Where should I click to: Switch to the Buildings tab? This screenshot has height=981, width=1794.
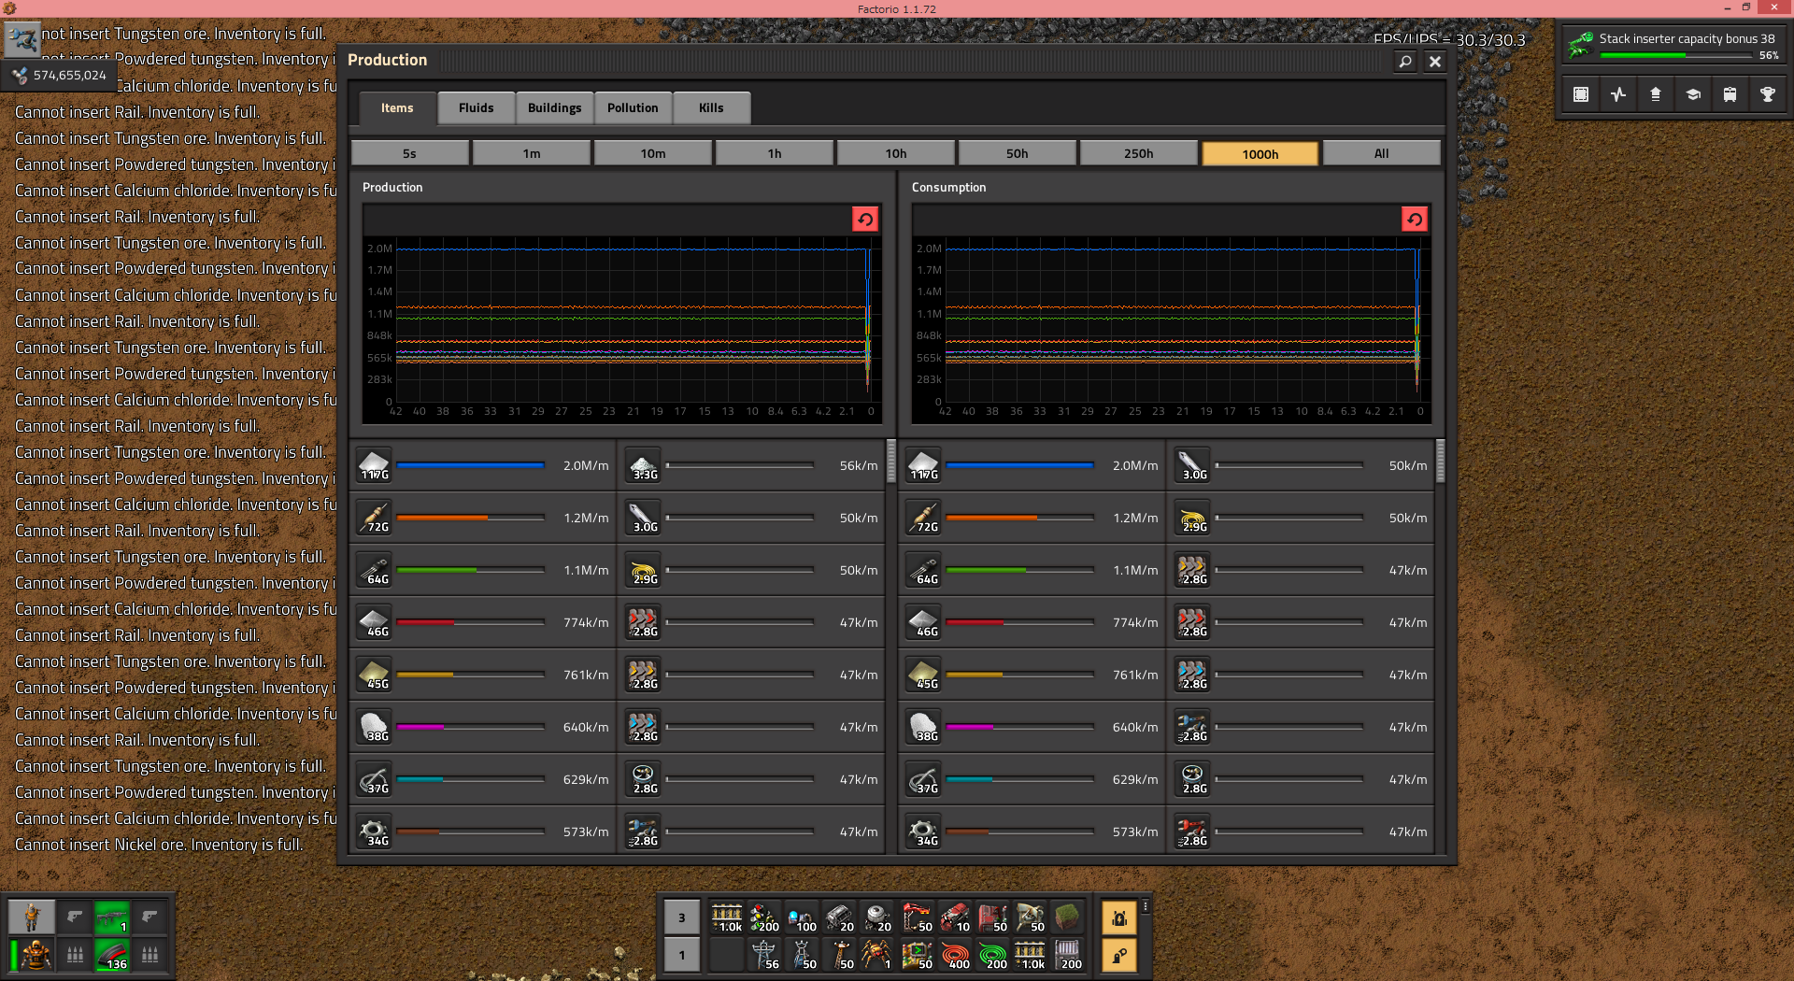coord(555,108)
